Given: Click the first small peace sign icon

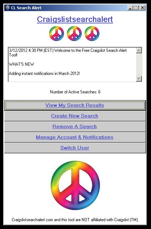Looking at the screenshot, I should click(x=57, y=33).
